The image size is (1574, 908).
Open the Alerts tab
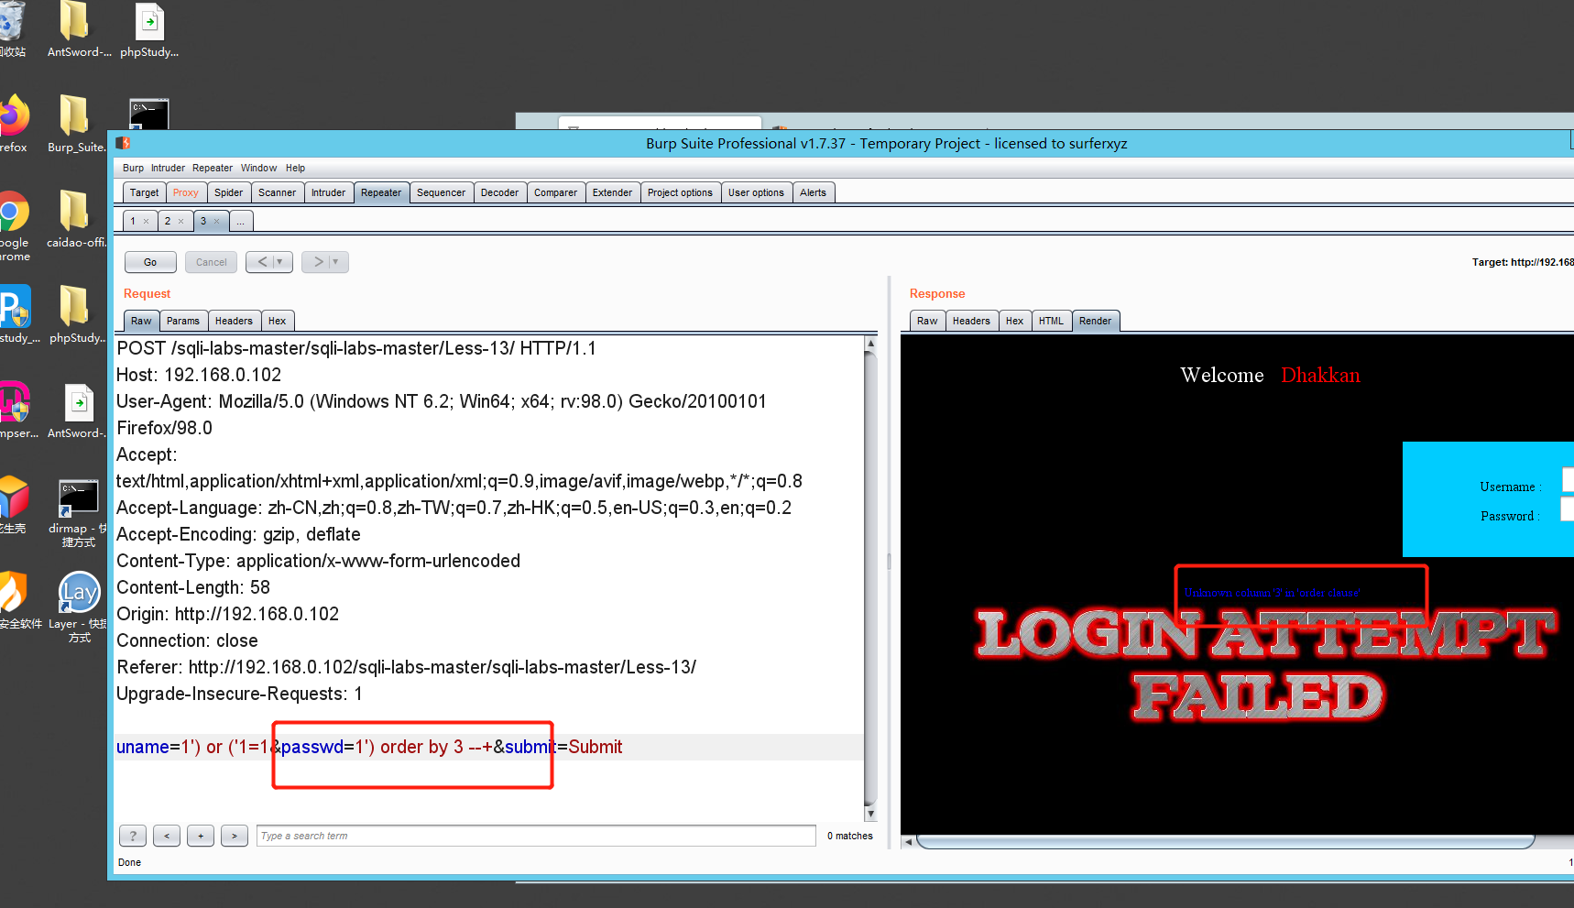tap(813, 192)
